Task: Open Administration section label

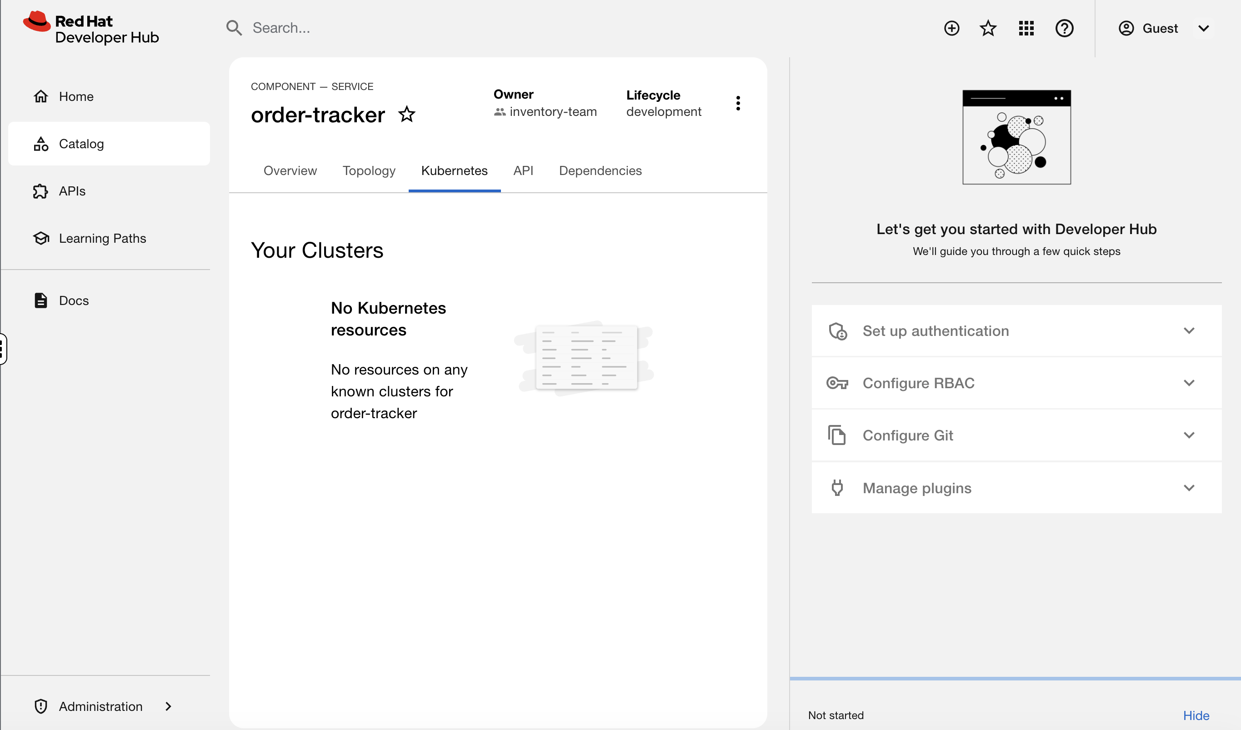Action: [101, 706]
